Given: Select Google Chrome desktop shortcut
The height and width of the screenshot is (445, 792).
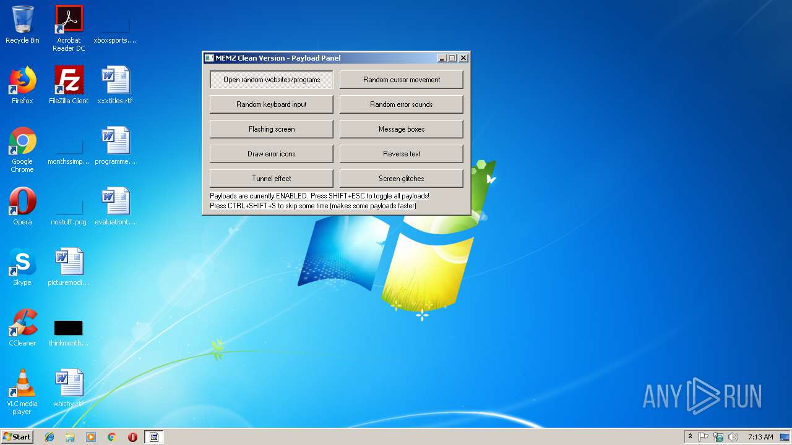Looking at the screenshot, I should click(x=22, y=150).
